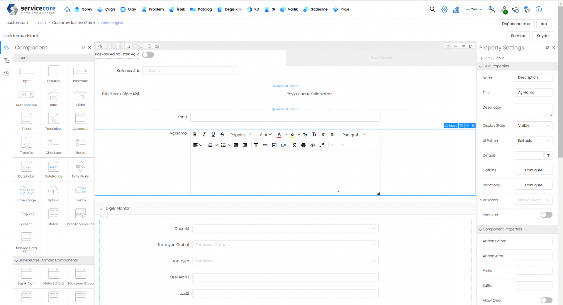Delete the selected Input component
Image resolution: width=563 pixels, height=305 pixels.
pos(473,126)
